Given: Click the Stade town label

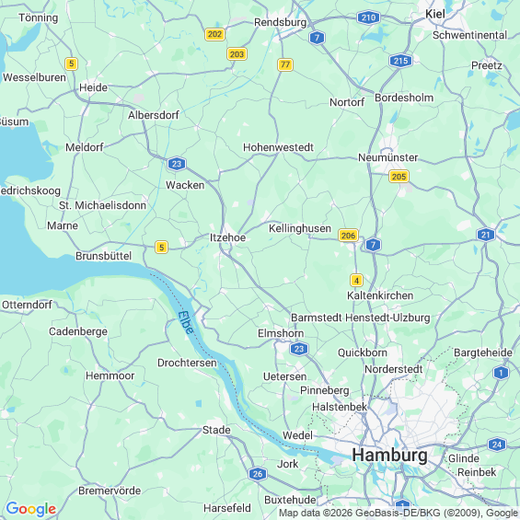Looking at the screenshot, I should (216, 430).
